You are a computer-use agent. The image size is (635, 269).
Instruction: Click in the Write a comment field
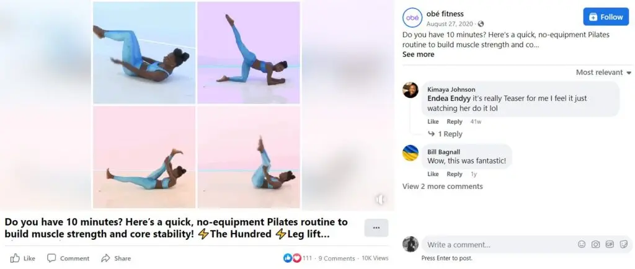[498, 245]
